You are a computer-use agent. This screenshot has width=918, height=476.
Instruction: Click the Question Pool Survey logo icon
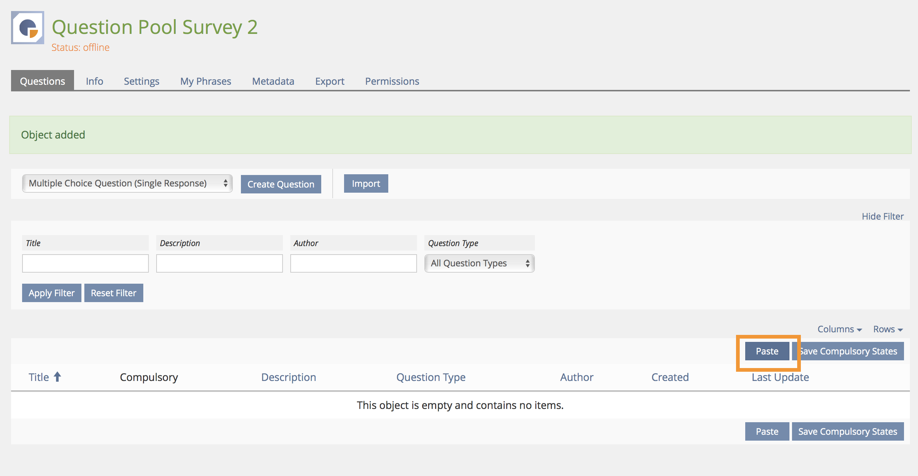click(28, 28)
